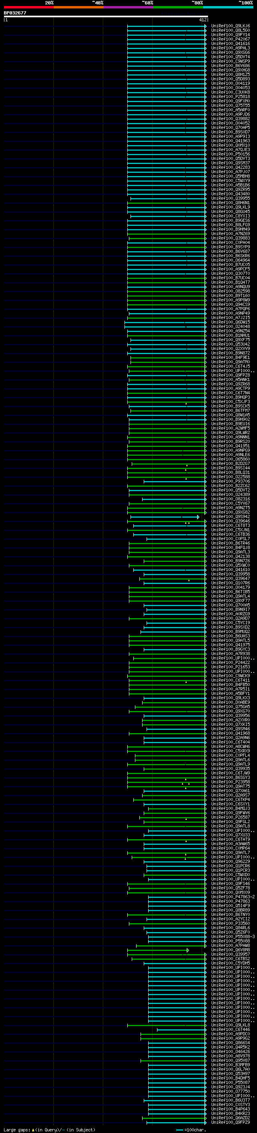
Task: Select the UniRef100_Q41610 label
Action: coord(230,570)
